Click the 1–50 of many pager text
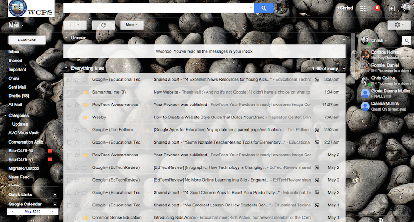Viewport: 414px width, 222px height. coord(325,69)
